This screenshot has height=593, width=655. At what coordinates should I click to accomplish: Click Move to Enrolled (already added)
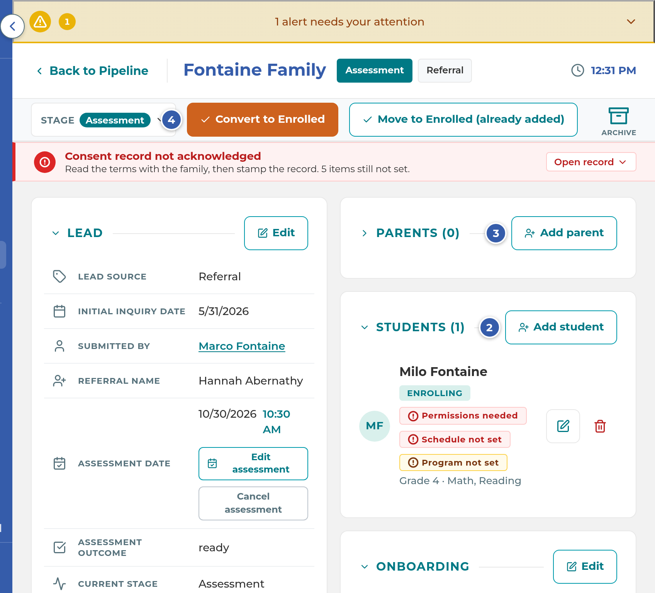(463, 120)
